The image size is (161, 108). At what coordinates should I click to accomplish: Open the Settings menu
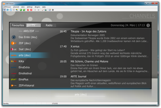[x=30, y=7]
